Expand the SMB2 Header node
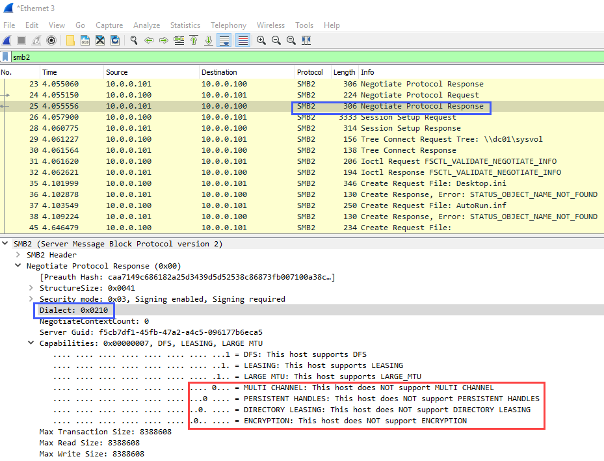 coord(18,255)
